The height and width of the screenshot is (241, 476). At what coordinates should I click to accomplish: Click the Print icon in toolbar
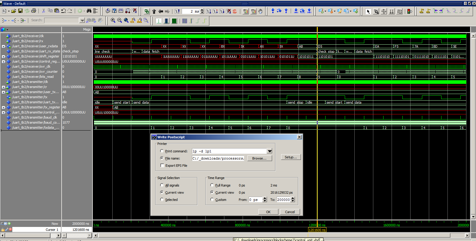coord(34,11)
